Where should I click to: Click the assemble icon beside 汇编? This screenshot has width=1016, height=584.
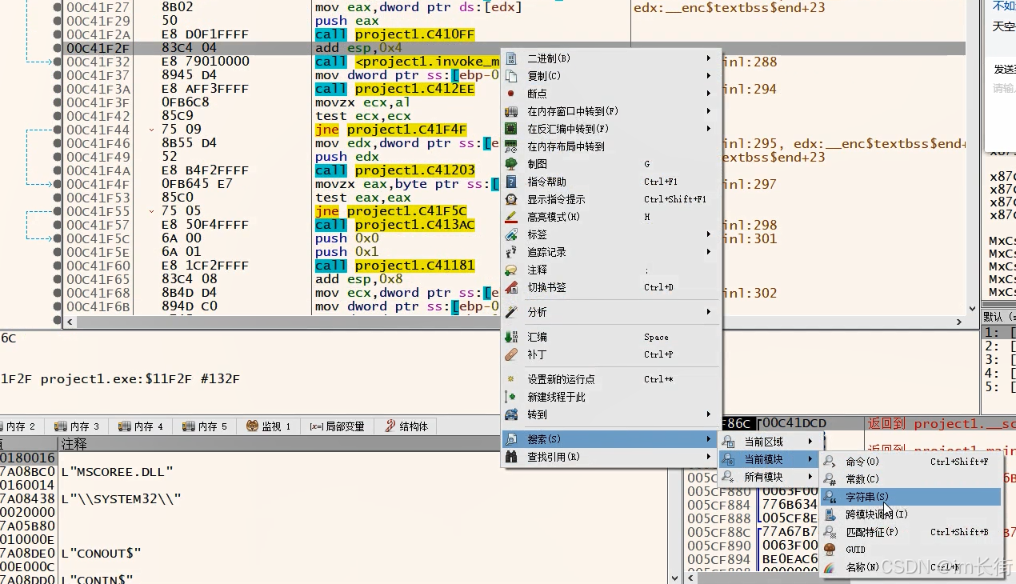(x=511, y=337)
